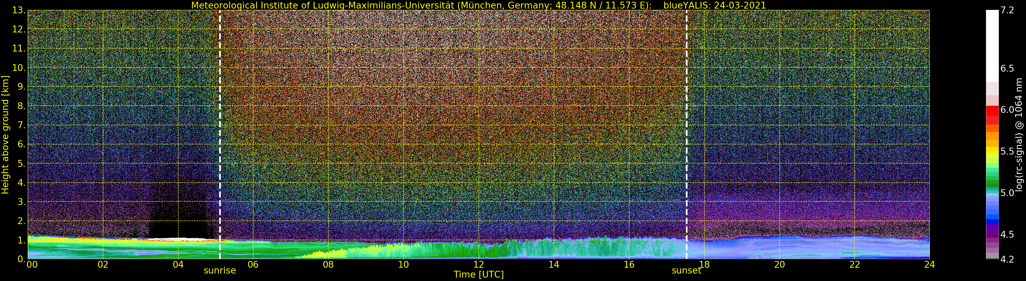Viewport: 1026px width, 281px height.
Task: Click the '02' time axis tick label
Action: pos(103,264)
